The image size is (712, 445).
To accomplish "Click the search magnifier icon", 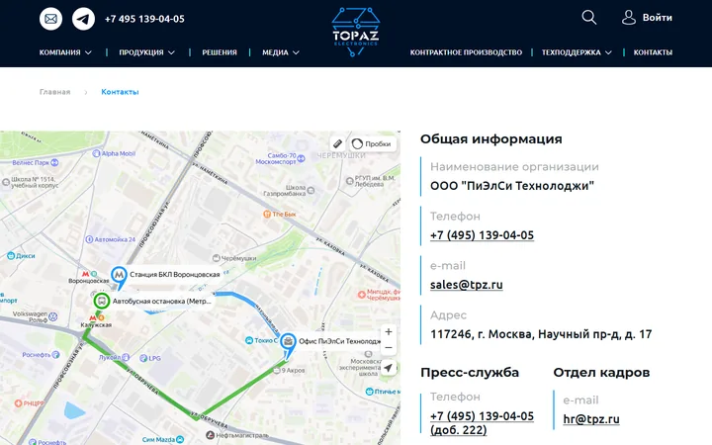I will pyautogui.click(x=589, y=18).
